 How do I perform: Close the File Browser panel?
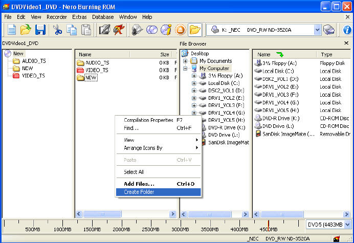coord(346,43)
